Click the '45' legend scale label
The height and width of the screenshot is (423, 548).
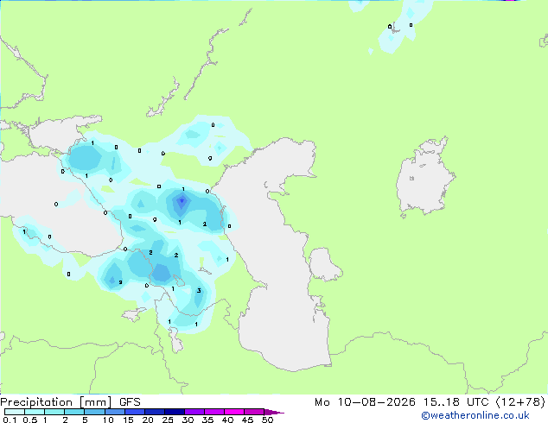coord(247,420)
